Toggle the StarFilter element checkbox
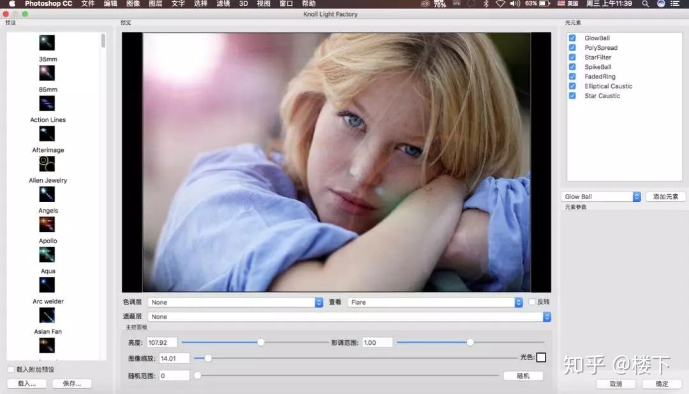The image size is (689, 394). pyautogui.click(x=572, y=57)
